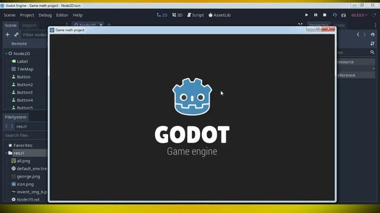Click the Remote scene tree button
Screen dimensions: 380x213
(x=19, y=44)
